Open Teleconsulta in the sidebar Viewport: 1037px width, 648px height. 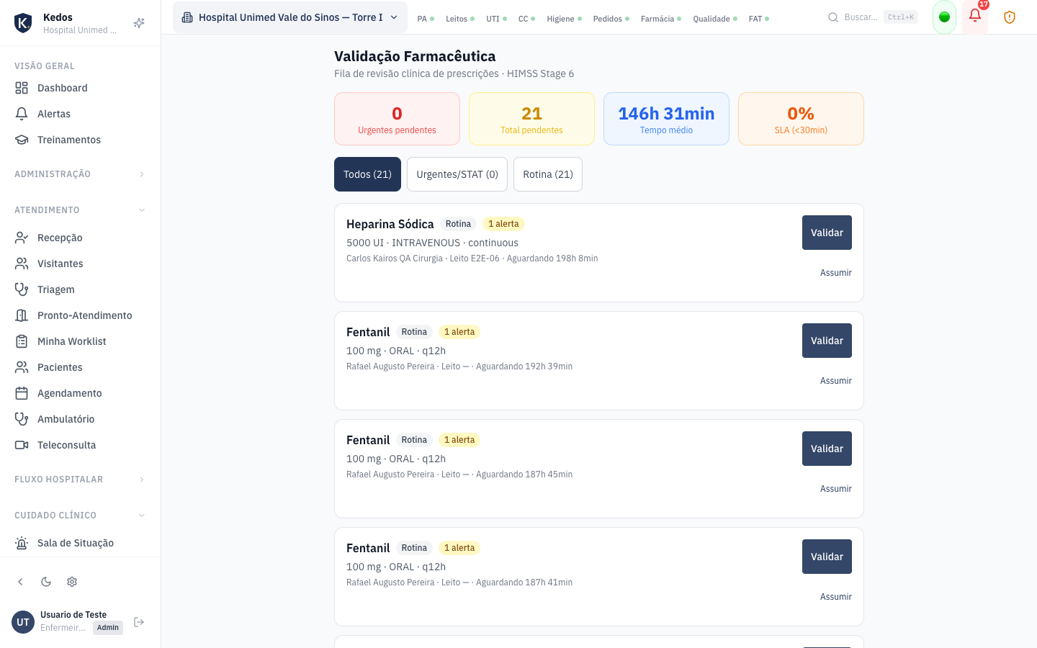point(80,445)
